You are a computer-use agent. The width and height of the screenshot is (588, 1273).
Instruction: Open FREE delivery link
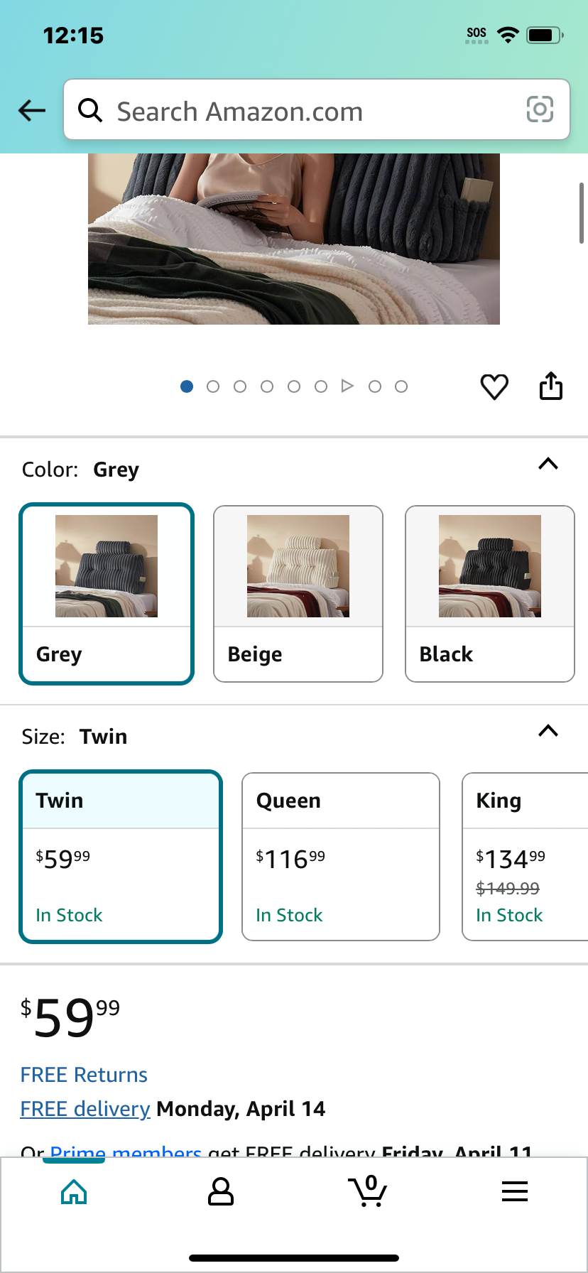[85, 1109]
